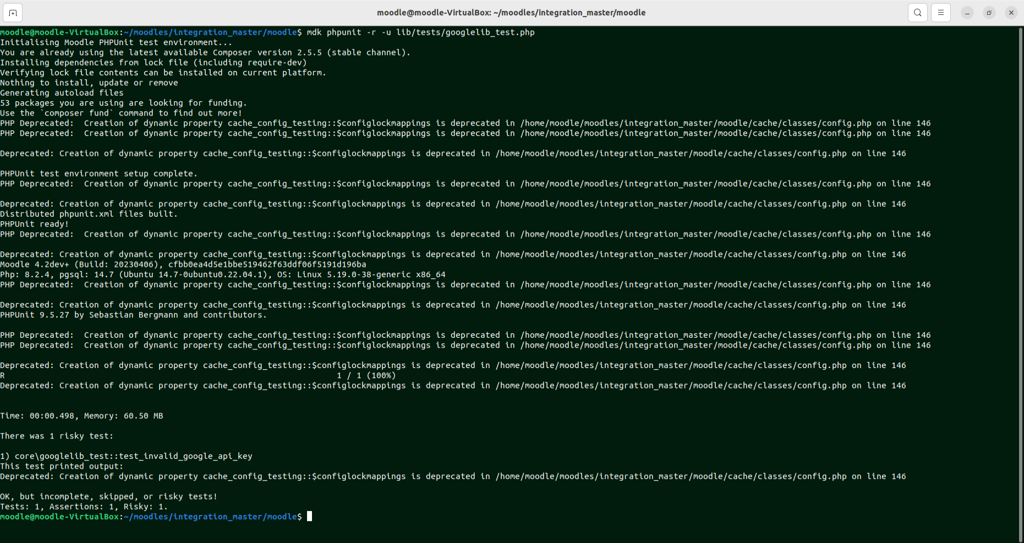The height and width of the screenshot is (543, 1024).
Task: Click the 'PHPUnit ready!' line
Action: 34,224
